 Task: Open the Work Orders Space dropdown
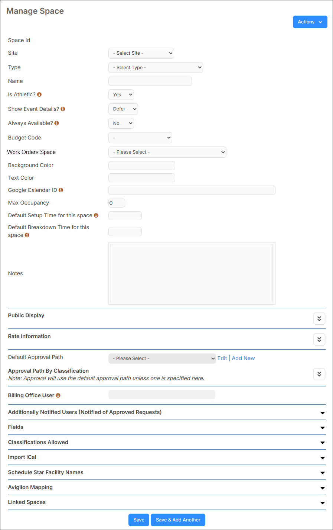click(167, 152)
